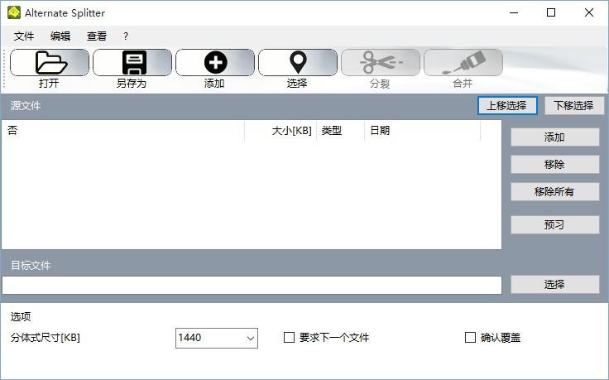Click the 上移选择 button

pyautogui.click(x=507, y=105)
